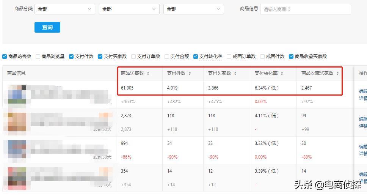
Task: Select the 4.11% (低) conversion cell
Action: point(267,116)
